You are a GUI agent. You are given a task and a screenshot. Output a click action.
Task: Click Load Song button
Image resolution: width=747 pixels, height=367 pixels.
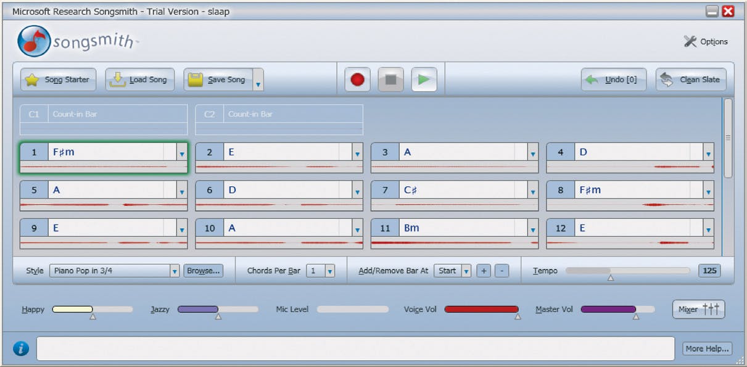140,80
